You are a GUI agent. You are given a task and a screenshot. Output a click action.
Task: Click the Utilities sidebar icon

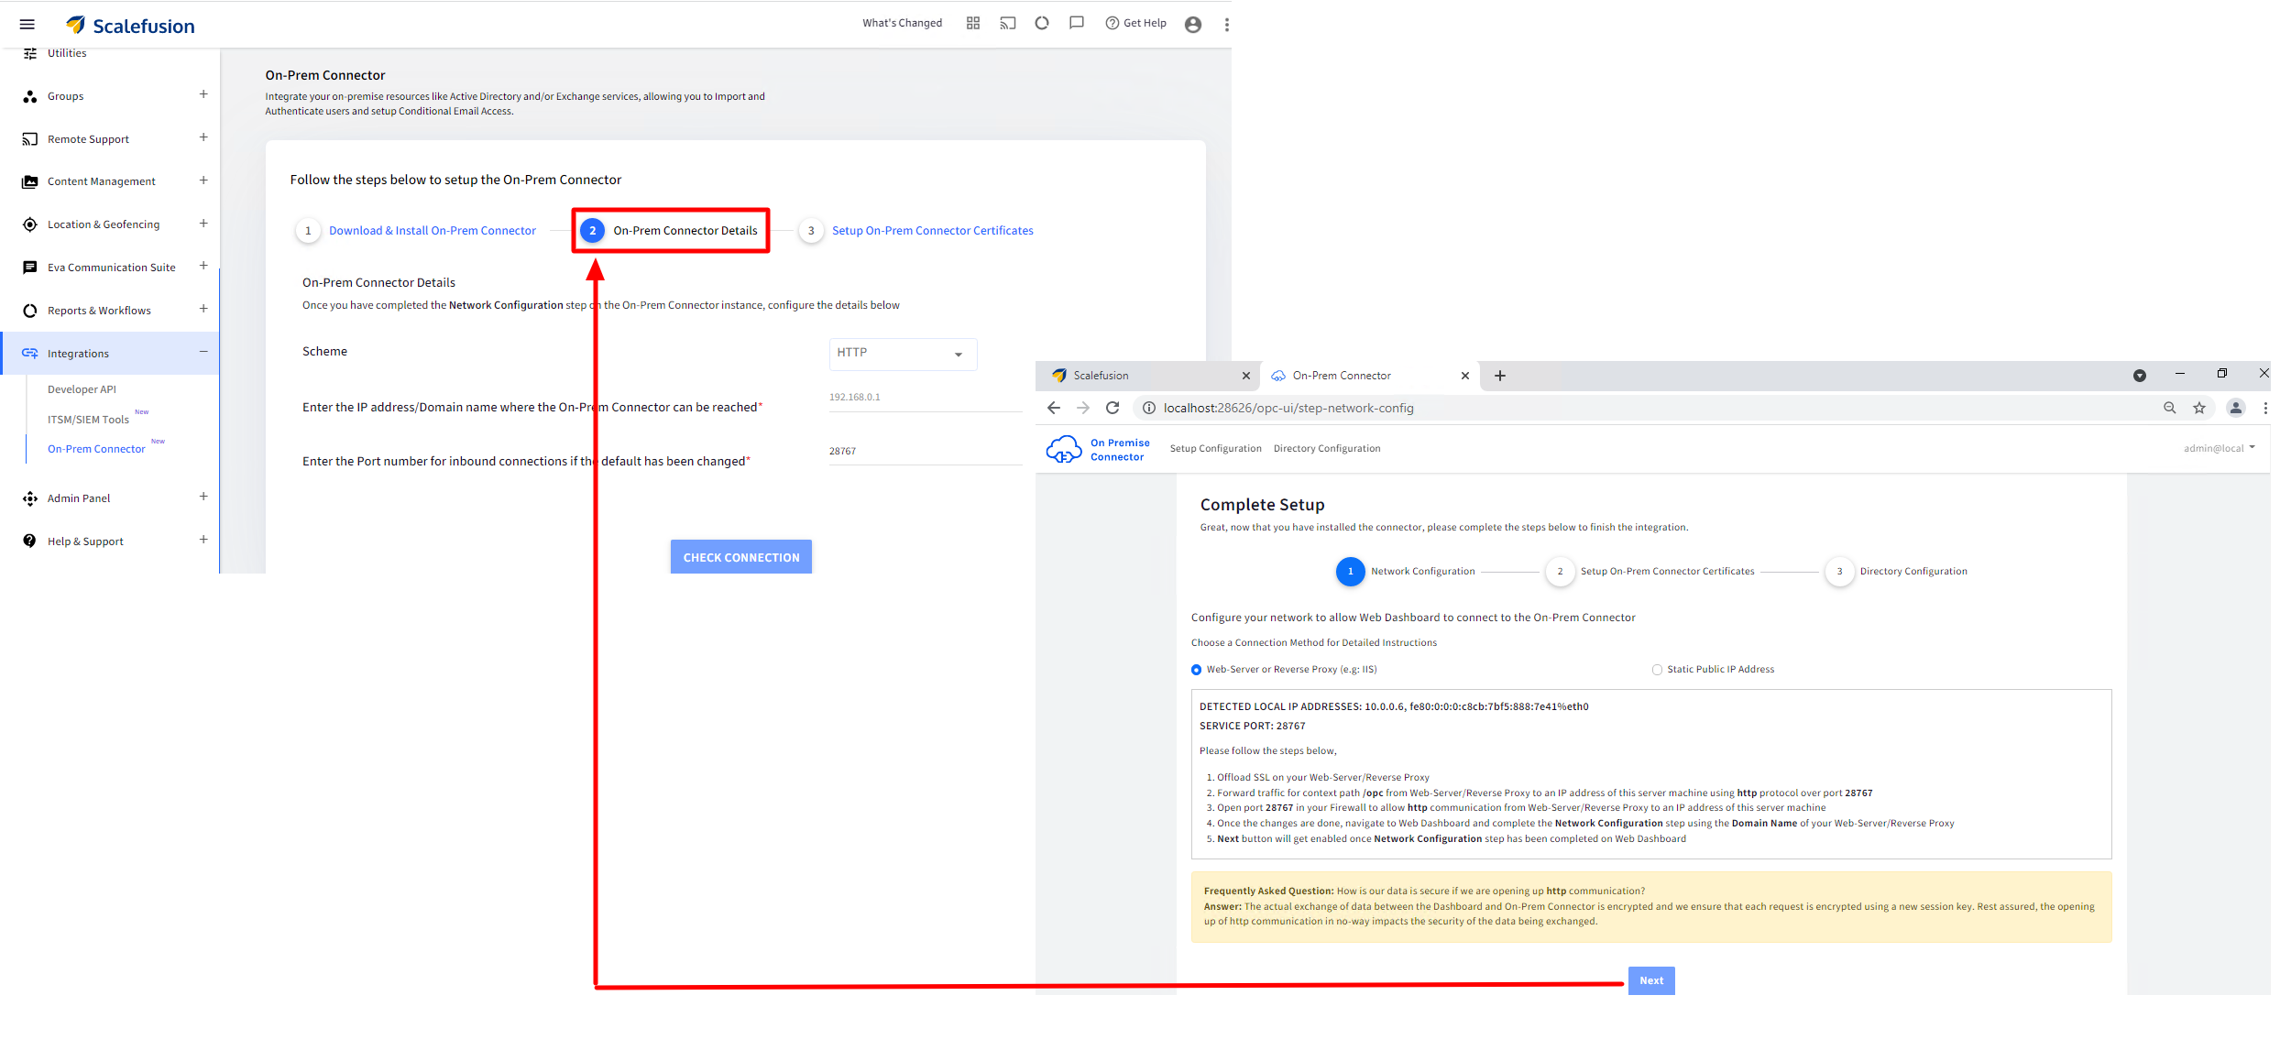(30, 53)
